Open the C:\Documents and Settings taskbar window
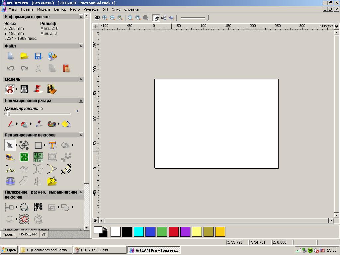This screenshot has width=340, height=255. [x=46, y=250]
